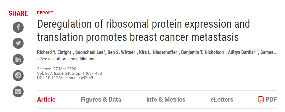Open the PDF tab label

coord(271,99)
